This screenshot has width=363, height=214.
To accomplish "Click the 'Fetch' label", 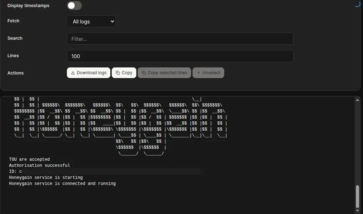I will [x=14, y=21].
